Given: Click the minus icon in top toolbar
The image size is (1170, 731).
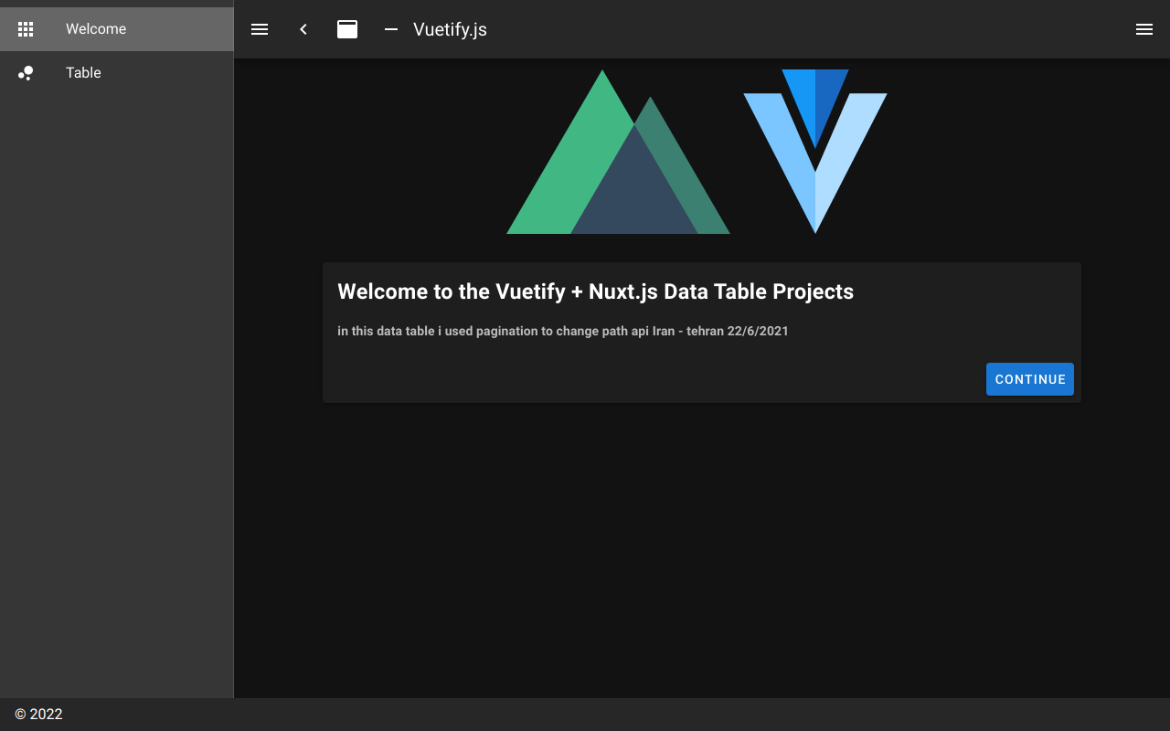Looking at the screenshot, I should [x=391, y=29].
